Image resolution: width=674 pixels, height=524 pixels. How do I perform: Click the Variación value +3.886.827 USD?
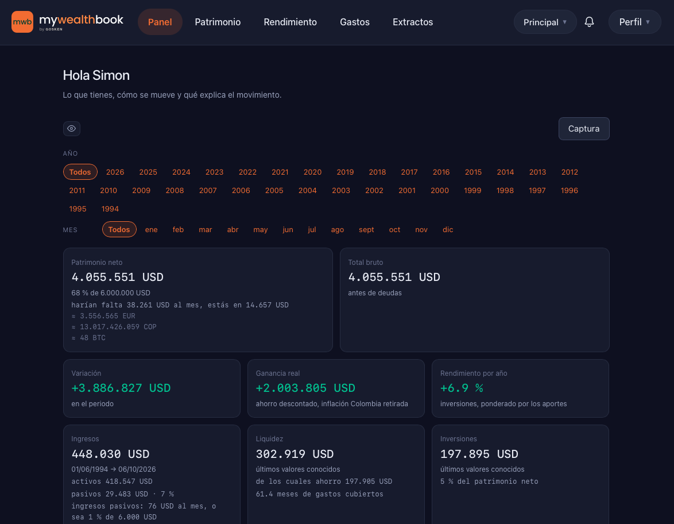[121, 388]
